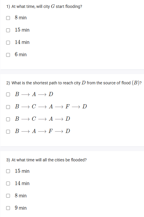
Task: Select 15 min for question 1
Action: (8, 30)
